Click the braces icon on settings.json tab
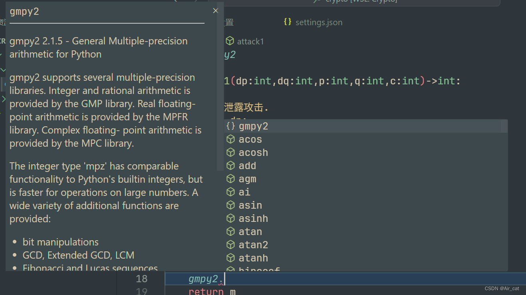The width and height of the screenshot is (526, 295). [288, 22]
